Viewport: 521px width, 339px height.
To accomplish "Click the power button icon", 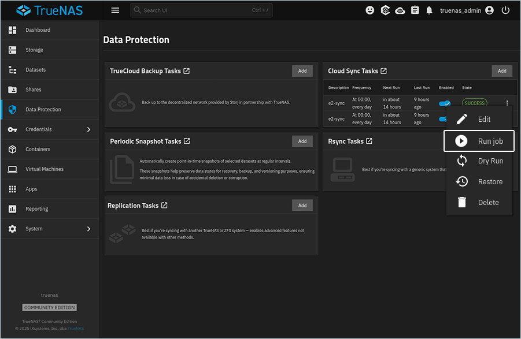I will (505, 10).
